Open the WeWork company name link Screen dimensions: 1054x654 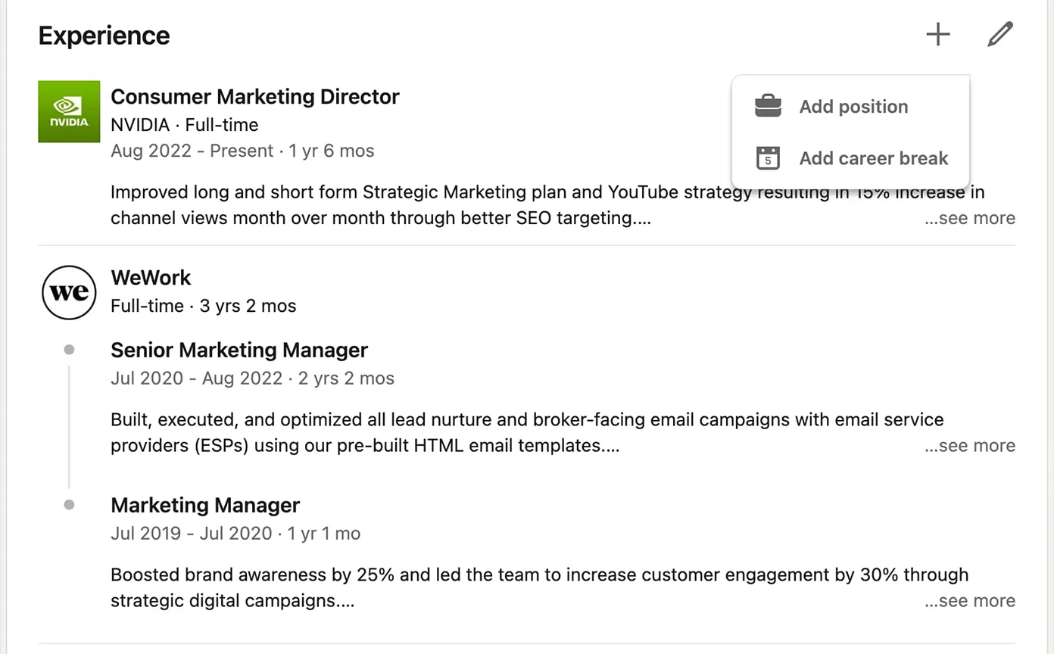(151, 278)
